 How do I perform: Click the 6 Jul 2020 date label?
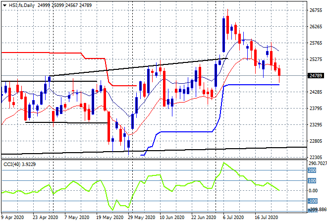[233, 218]
